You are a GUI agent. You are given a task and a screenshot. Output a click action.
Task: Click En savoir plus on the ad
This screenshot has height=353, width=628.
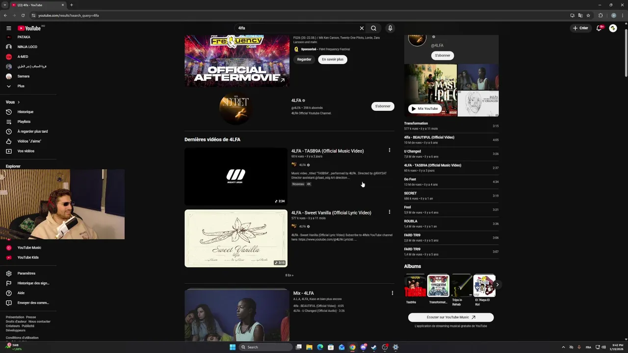coord(333,59)
